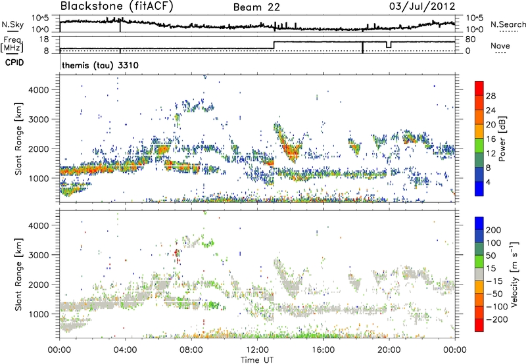
Task: Click the 'Velocity [m s^-1]' color bar label
Action: [514, 274]
